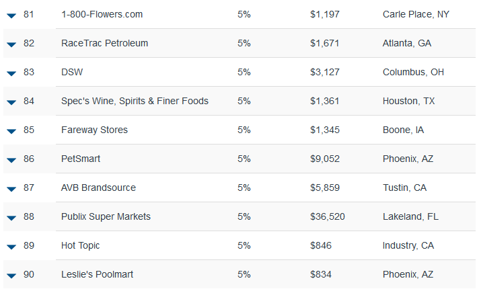The height and width of the screenshot is (289, 479).
Task: Select the Hot Topic company name
Action: (80, 246)
